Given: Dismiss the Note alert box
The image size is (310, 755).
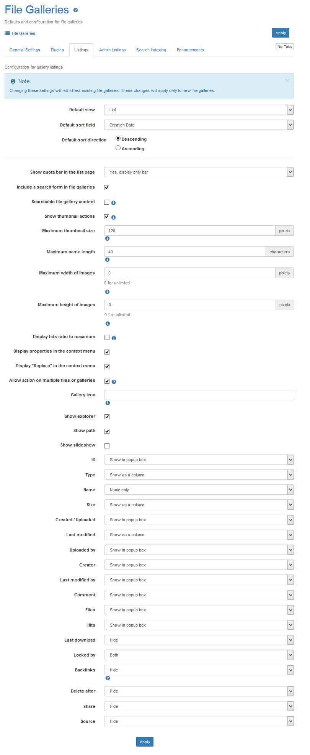Looking at the screenshot, I should click(x=287, y=80).
